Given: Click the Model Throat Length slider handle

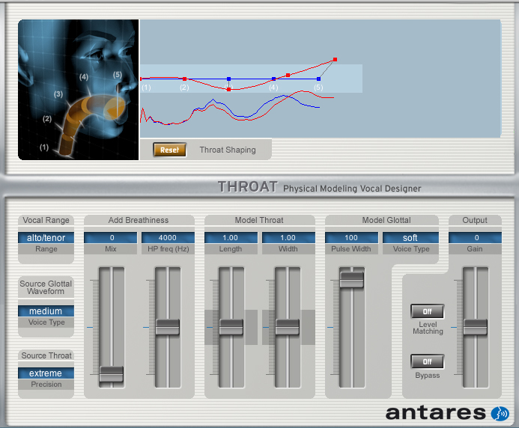Looking at the screenshot, I should pos(231,326).
